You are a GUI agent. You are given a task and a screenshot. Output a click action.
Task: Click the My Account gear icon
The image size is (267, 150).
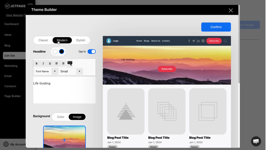click(6, 144)
